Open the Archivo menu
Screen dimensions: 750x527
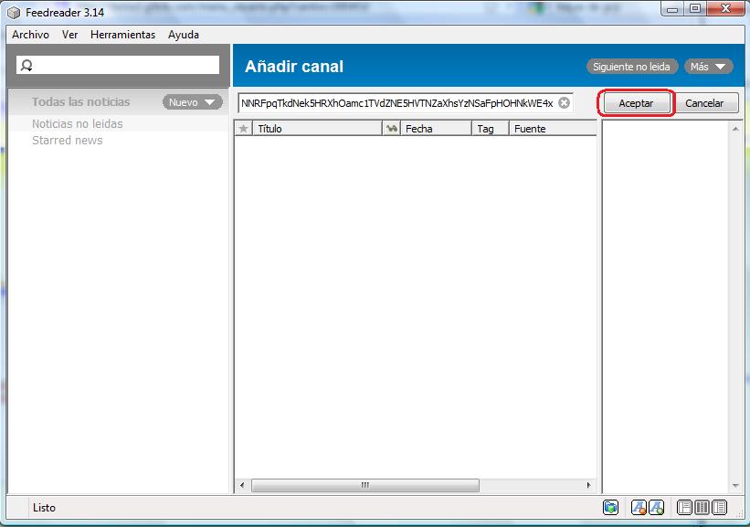coord(31,35)
